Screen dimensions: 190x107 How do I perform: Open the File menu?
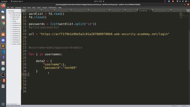coord(8,7)
